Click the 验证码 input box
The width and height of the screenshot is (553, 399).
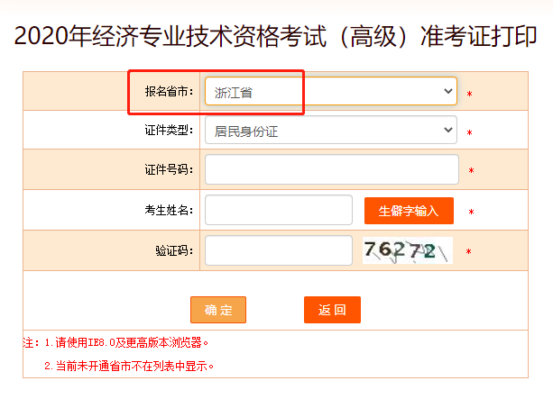[x=278, y=250]
